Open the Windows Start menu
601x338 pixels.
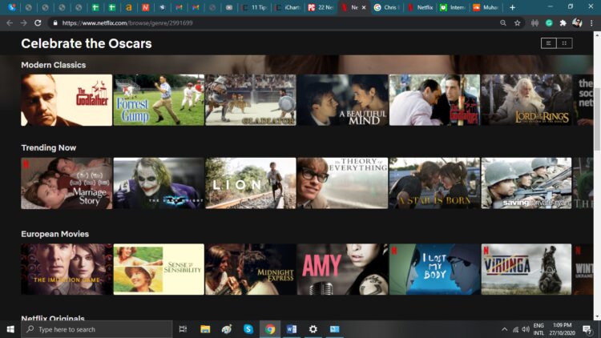coord(10,329)
